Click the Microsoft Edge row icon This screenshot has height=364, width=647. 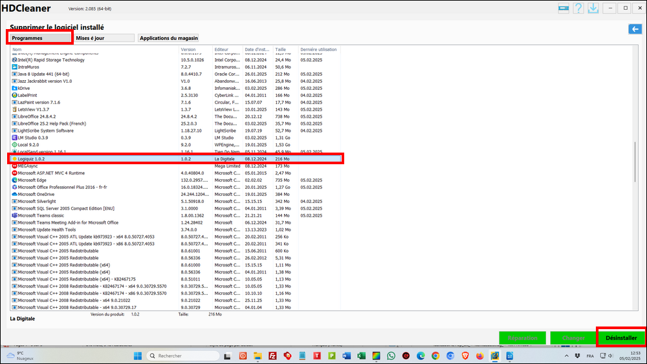tap(14, 180)
